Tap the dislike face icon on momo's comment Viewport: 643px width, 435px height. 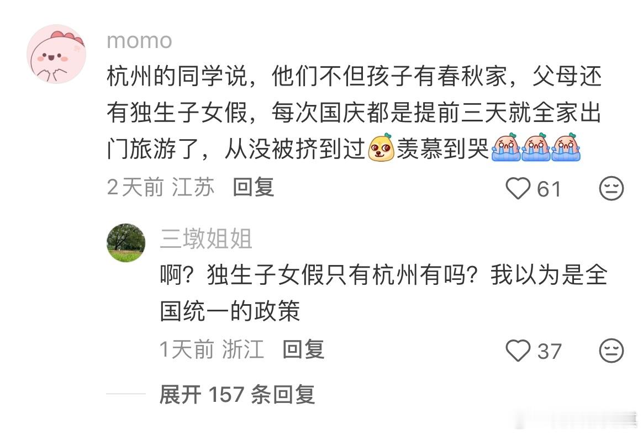coord(611,189)
